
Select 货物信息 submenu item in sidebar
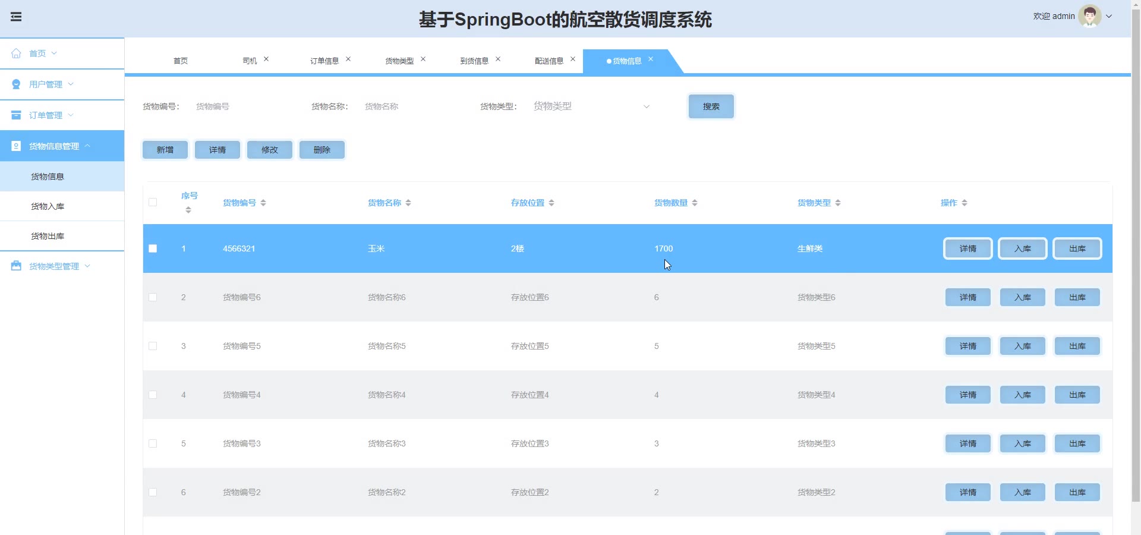62,177
